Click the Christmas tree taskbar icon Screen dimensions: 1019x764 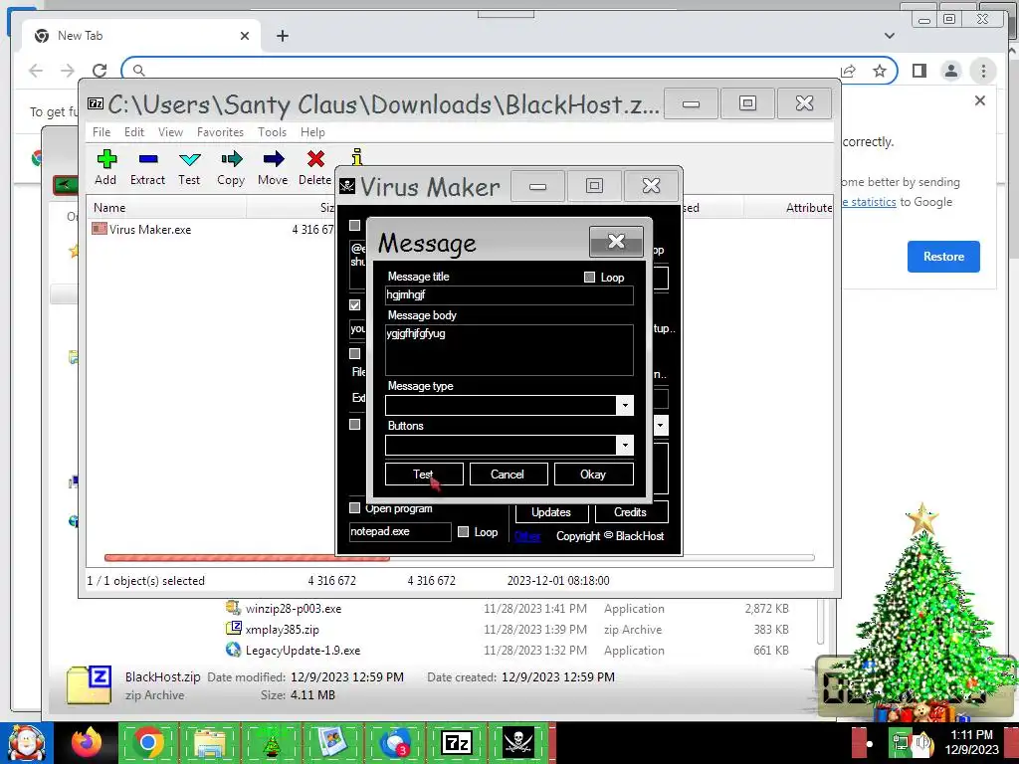[272, 743]
